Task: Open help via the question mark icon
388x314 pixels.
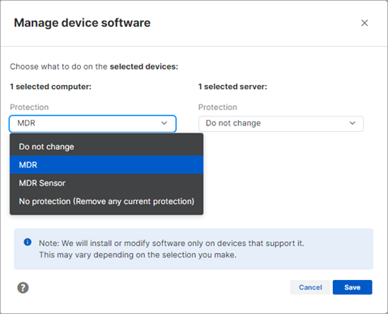Action: (x=23, y=287)
